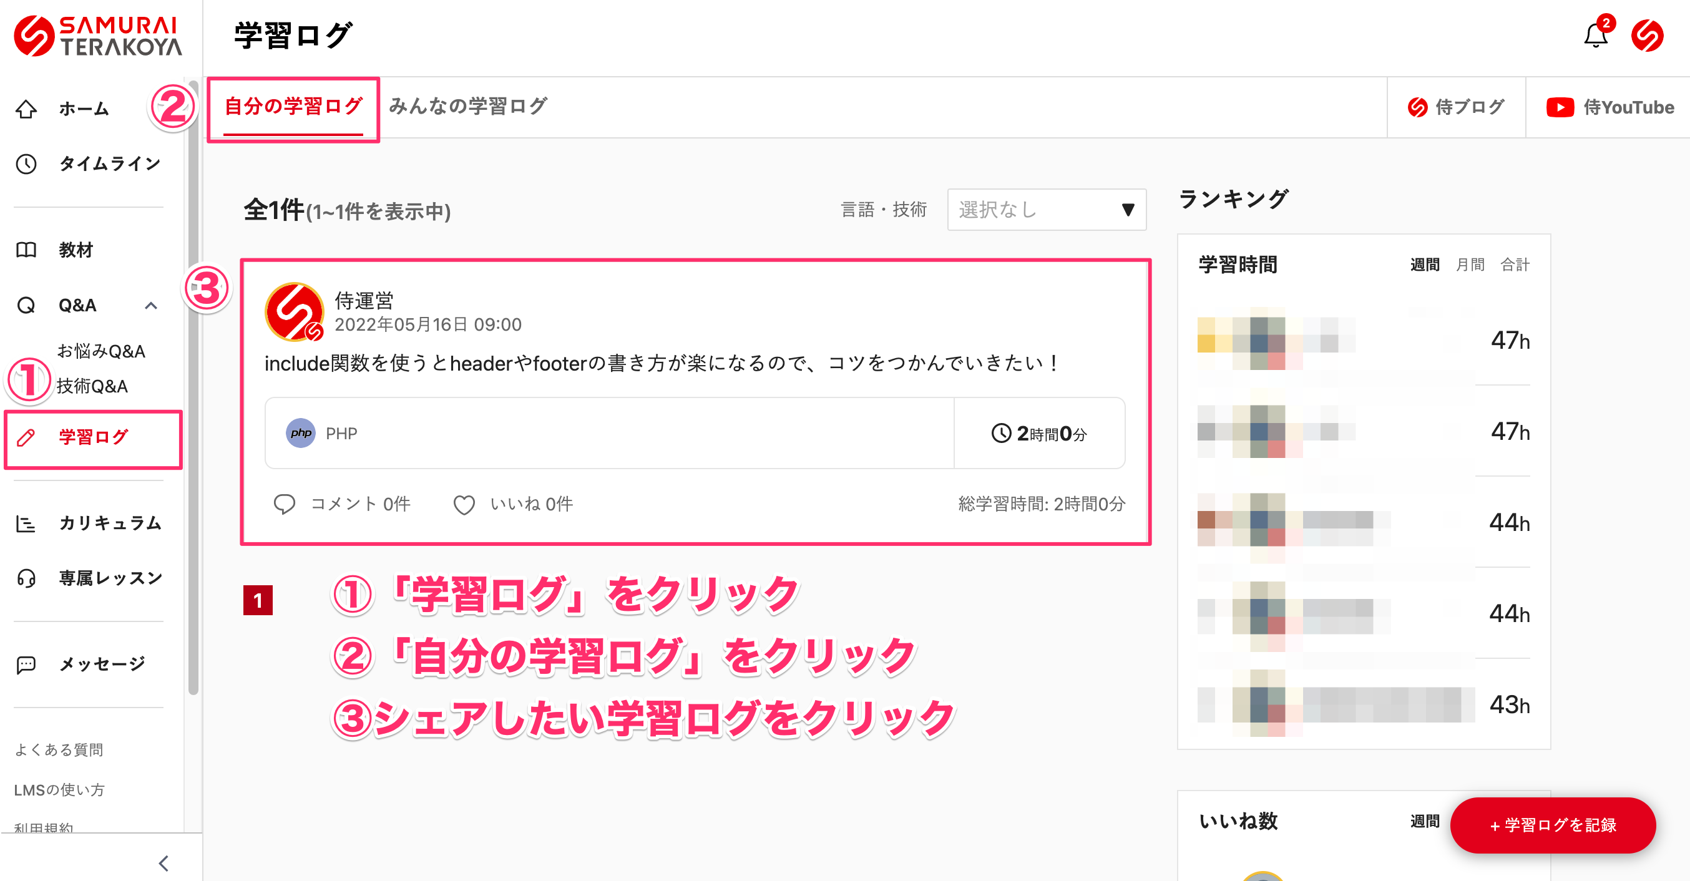1690x881 pixels.
Task: Open the ホーム home icon
Action: point(26,109)
